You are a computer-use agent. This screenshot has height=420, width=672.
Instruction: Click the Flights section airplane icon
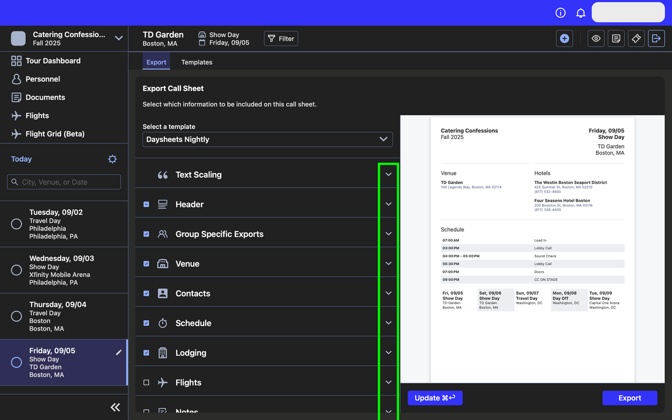tap(163, 383)
